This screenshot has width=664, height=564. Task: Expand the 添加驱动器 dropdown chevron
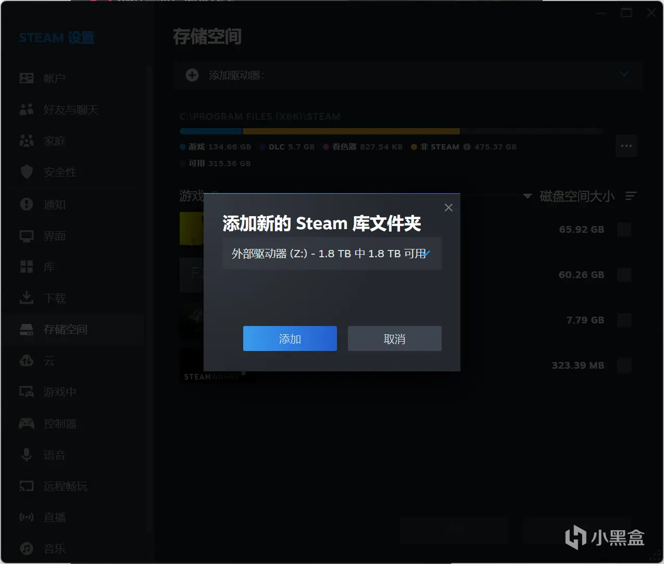tap(624, 74)
